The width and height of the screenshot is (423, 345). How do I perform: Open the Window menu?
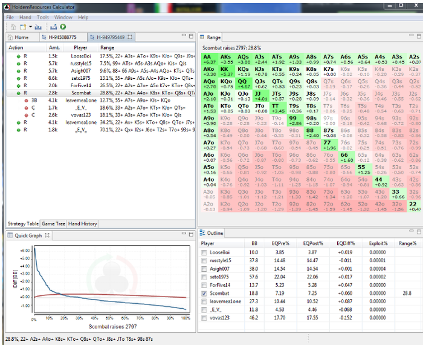pyautogui.click(x=63, y=18)
